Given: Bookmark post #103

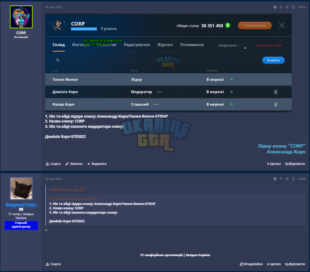Looking at the screenshot, I should [294, 7].
